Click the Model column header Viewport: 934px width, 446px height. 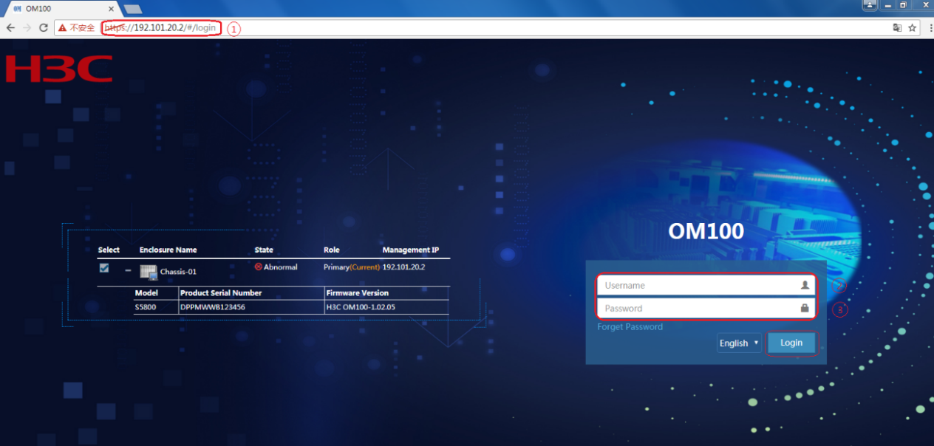pyautogui.click(x=146, y=293)
